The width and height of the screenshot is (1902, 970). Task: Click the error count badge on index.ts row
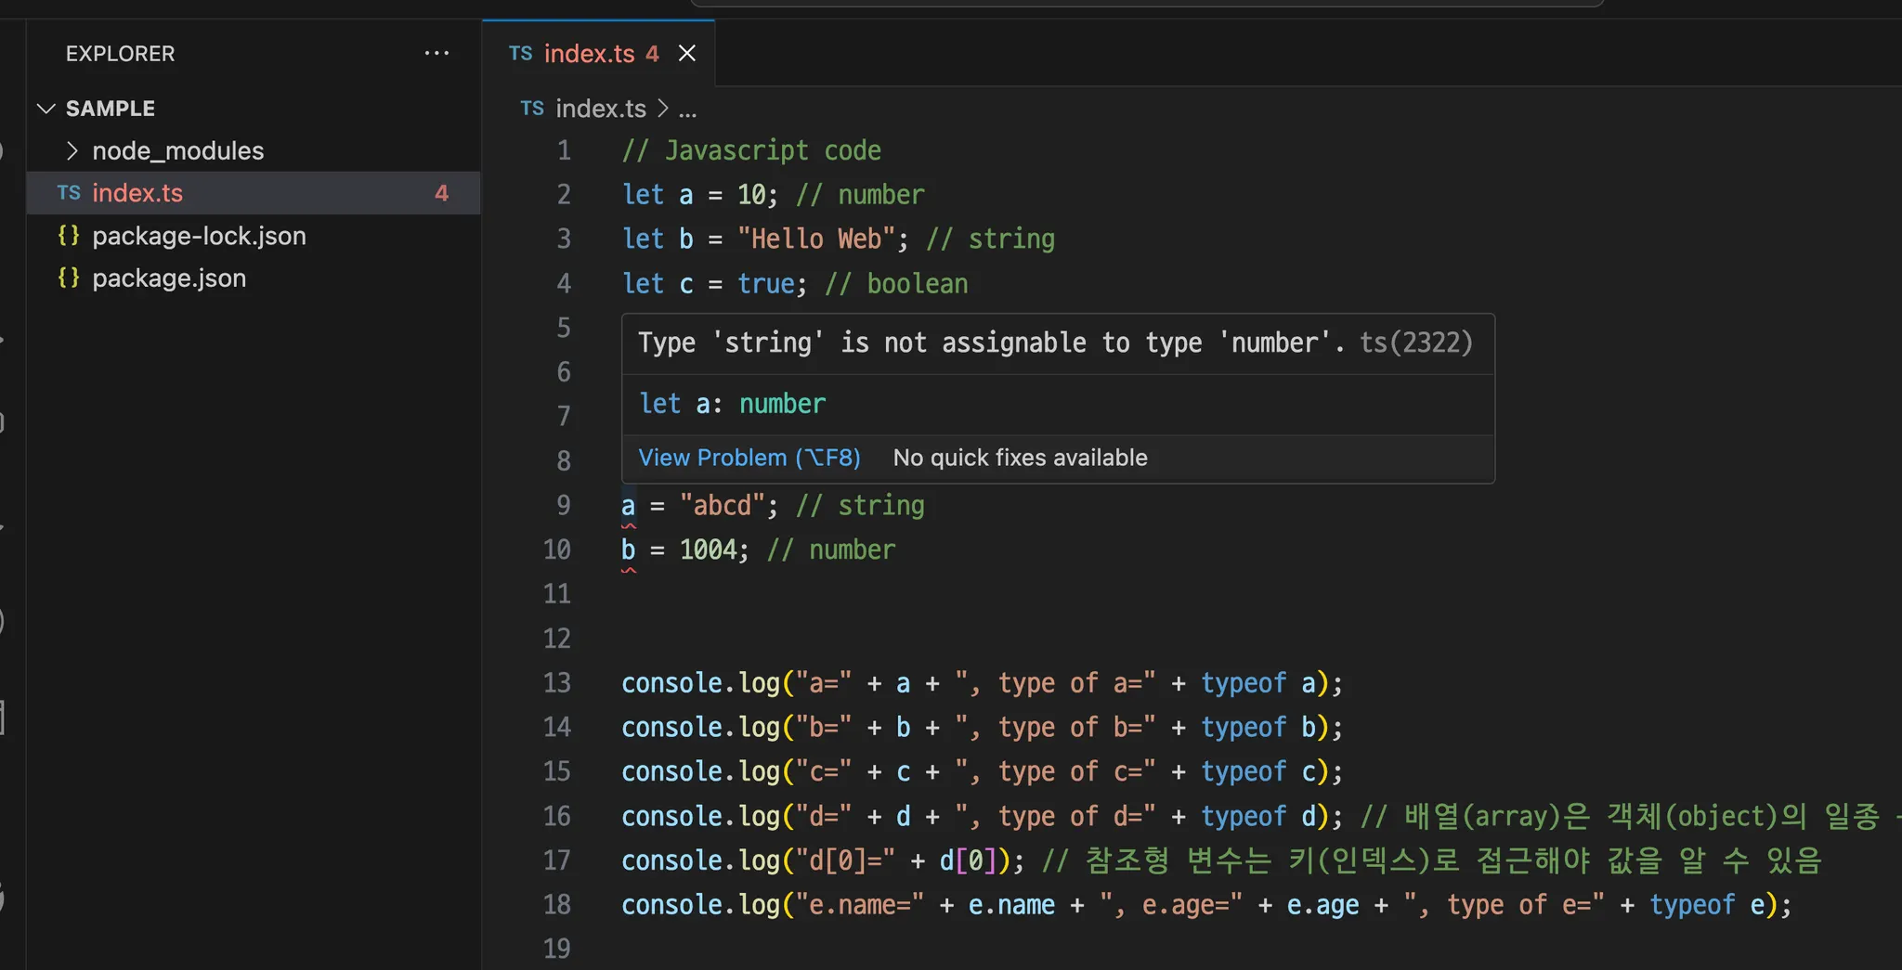tap(441, 193)
